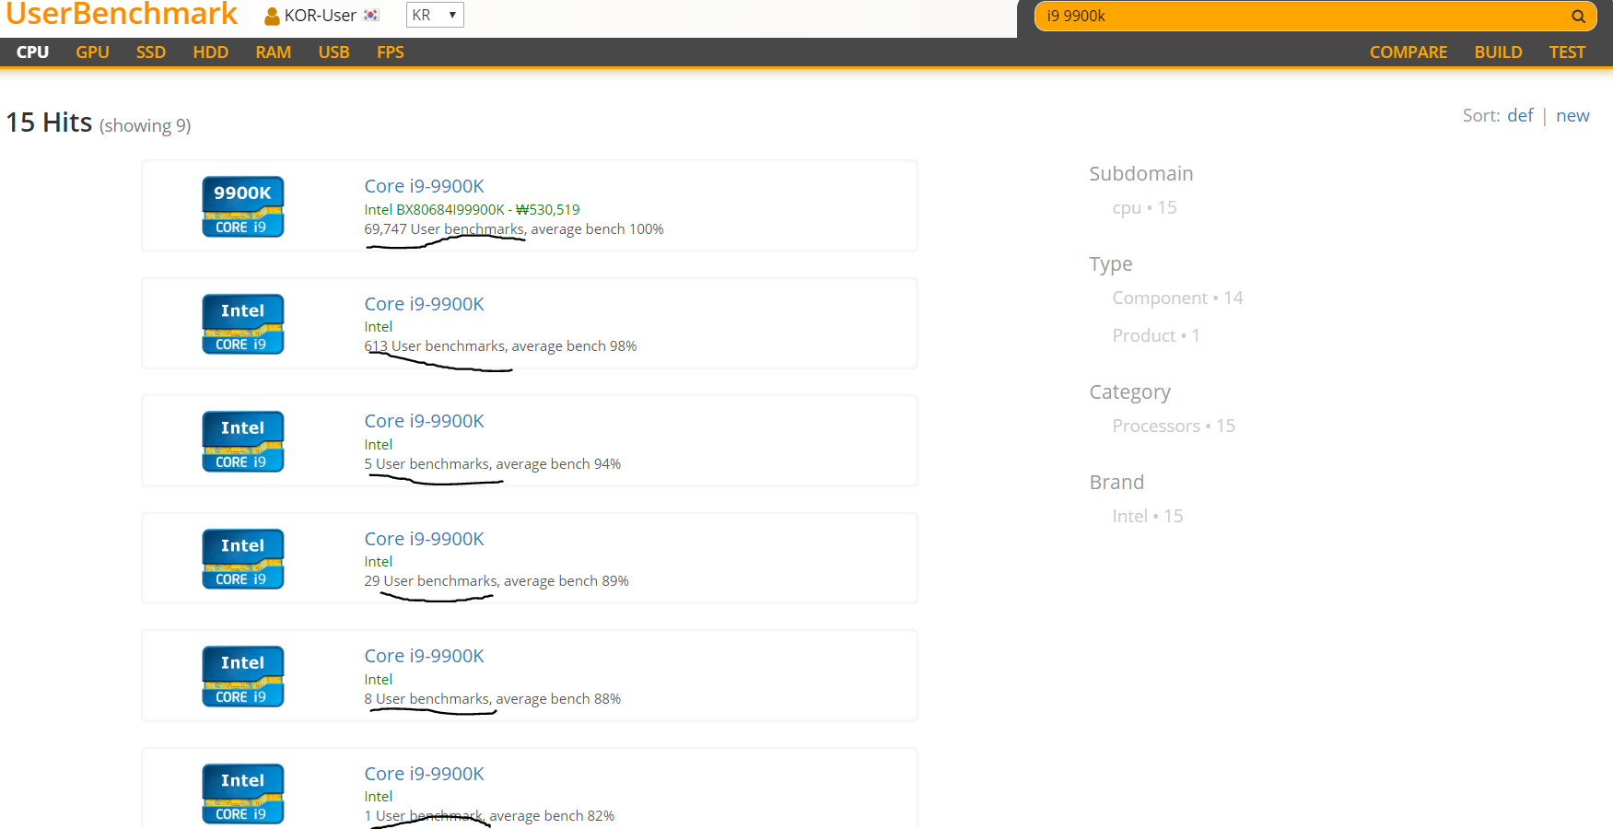The image size is (1613, 829).
Task: Open the Intel badge of the 89% bench result
Action: pyautogui.click(x=243, y=559)
